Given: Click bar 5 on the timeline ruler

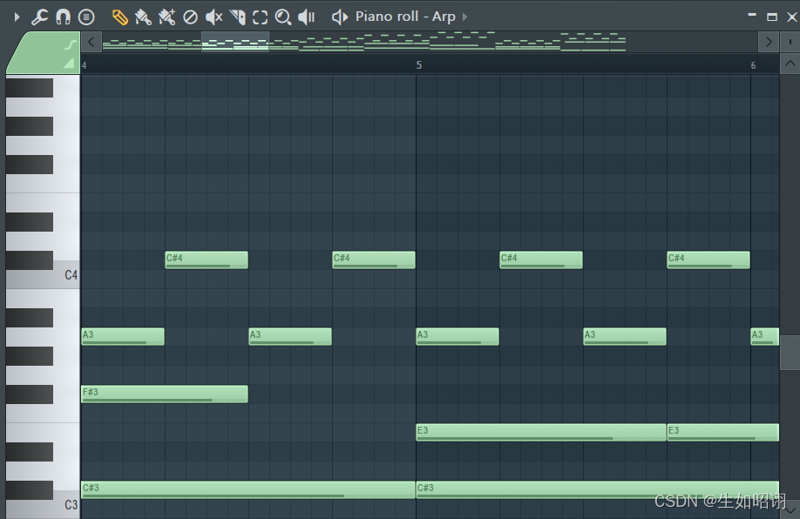Looking at the screenshot, I should tap(419, 64).
